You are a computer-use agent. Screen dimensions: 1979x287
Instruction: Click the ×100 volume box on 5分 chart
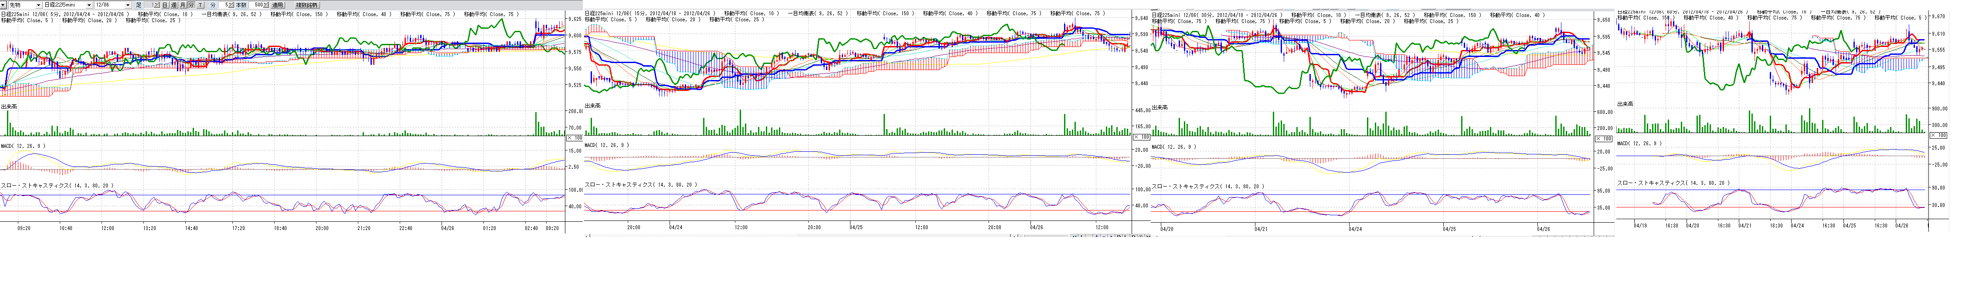pos(574,138)
